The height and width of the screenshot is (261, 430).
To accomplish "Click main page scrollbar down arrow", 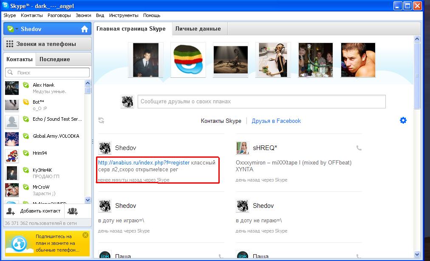I will 417,255.
